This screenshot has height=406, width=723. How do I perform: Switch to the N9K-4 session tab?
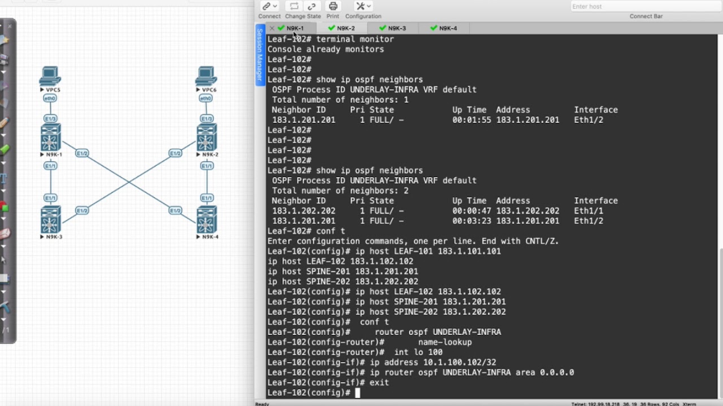[x=444, y=28]
